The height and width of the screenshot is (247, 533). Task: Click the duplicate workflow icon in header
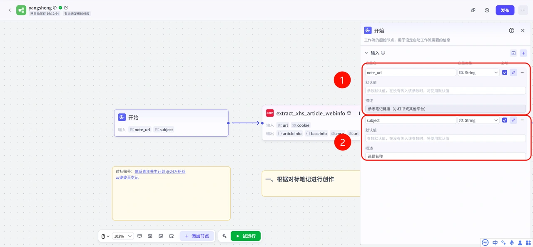coord(473,10)
